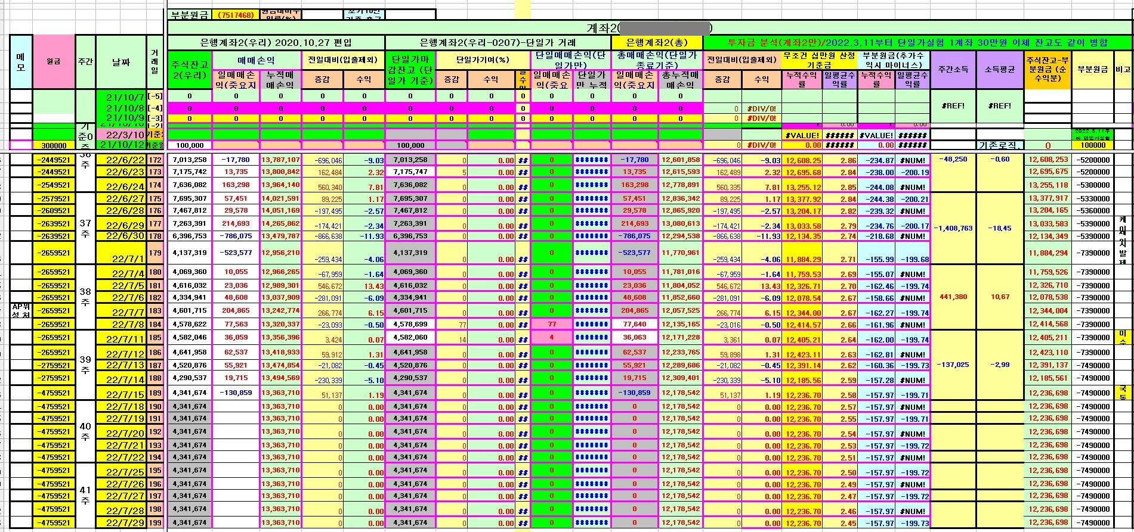Click 원금 cell '-2609521'
This screenshot has height=532, width=1134.
pyautogui.click(x=54, y=211)
